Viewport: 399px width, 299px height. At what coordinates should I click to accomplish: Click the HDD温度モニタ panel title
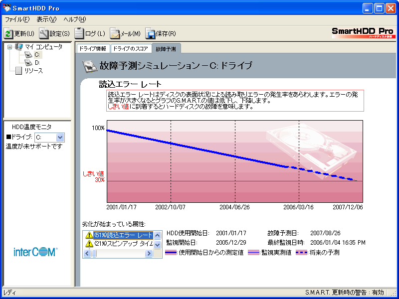coord(31,127)
